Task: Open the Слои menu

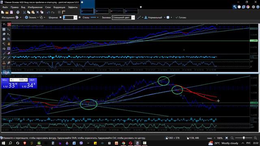Action: 48,7
